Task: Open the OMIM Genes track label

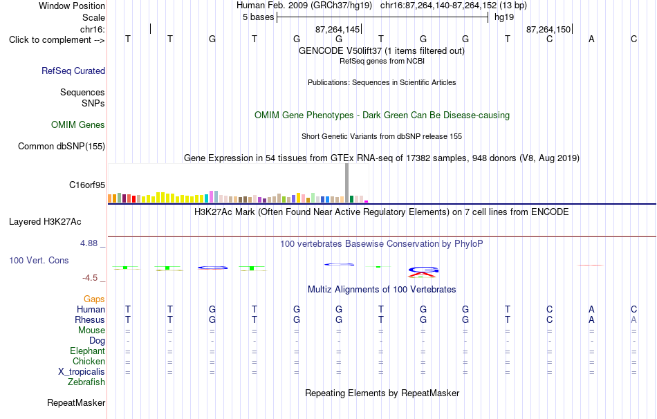Action: (x=78, y=125)
